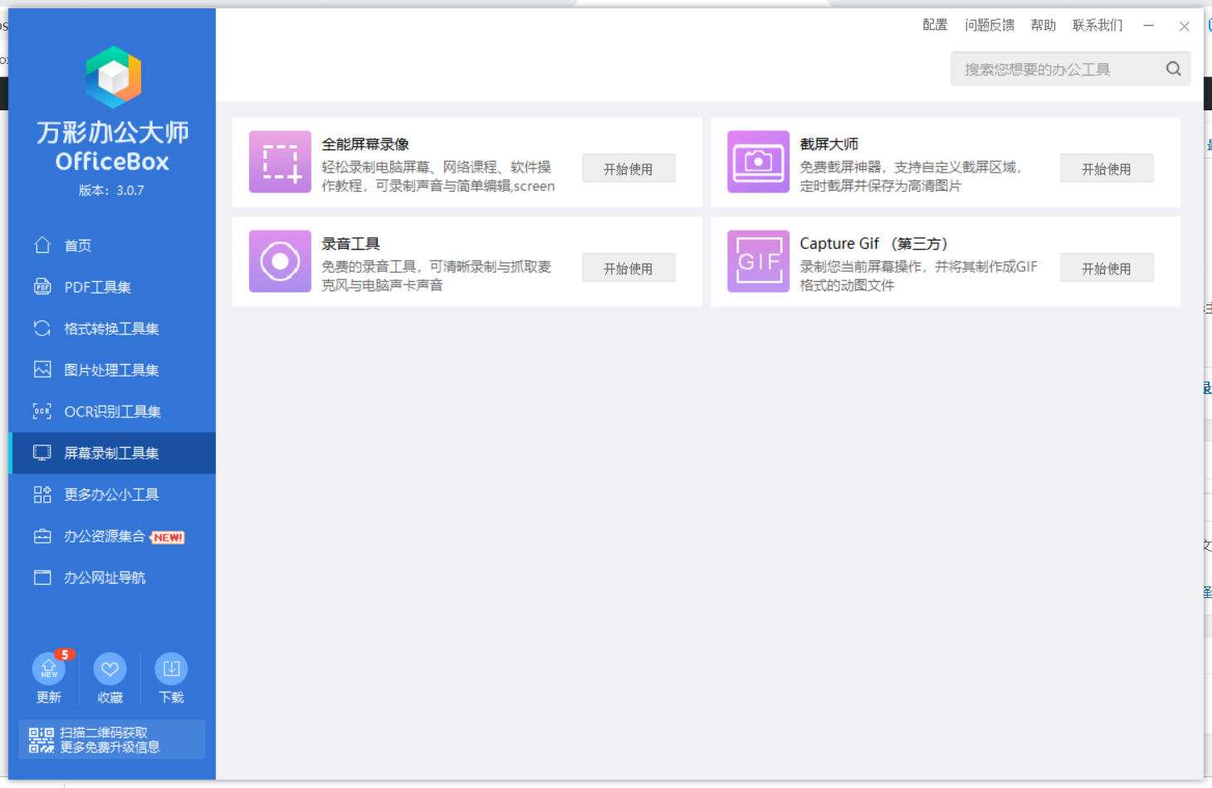Click the 更新 label under the icon
The height and width of the screenshot is (788, 1212).
pos(49,698)
